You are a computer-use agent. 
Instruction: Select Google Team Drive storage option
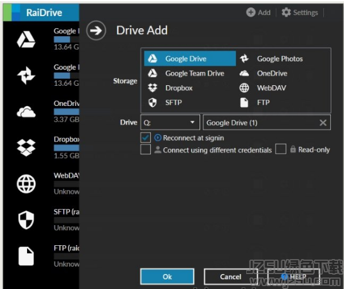(190, 73)
